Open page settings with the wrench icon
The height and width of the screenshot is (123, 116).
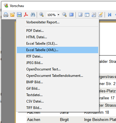click(94, 15)
